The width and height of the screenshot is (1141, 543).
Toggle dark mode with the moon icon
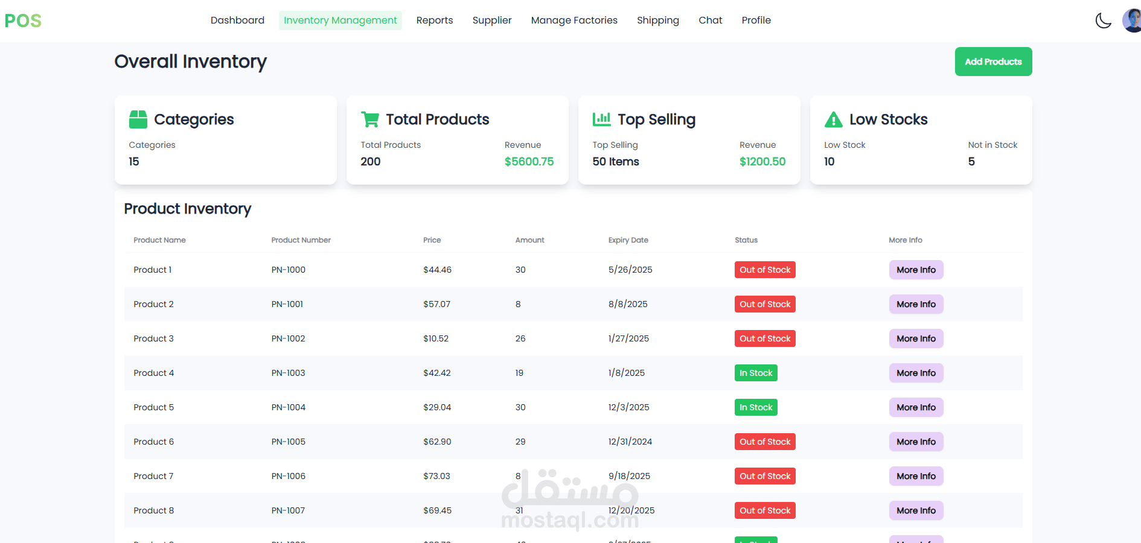coord(1103,21)
